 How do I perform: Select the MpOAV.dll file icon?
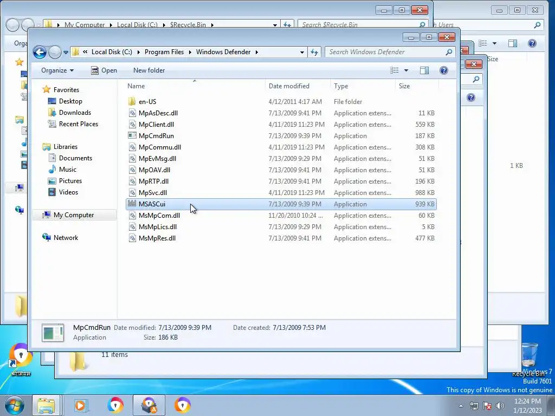tap(132, 170)
